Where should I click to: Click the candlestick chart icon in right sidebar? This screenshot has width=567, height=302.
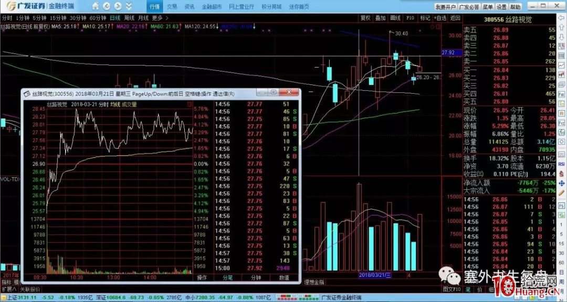tap(561, 74)
